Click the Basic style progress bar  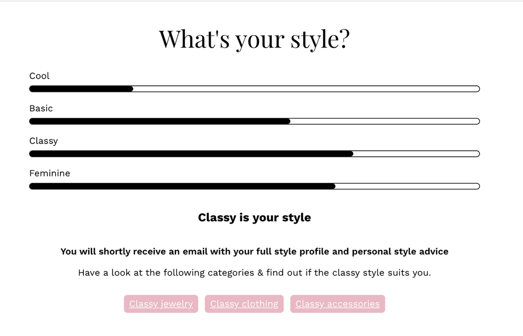pyautogui.click(x=254, y=121)
